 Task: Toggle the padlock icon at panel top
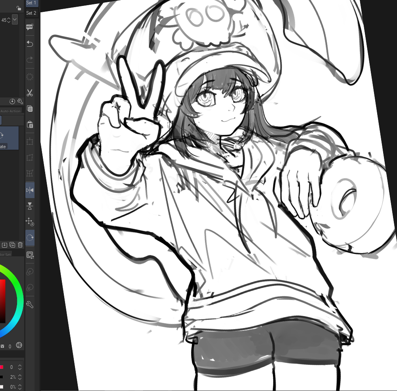19,8
